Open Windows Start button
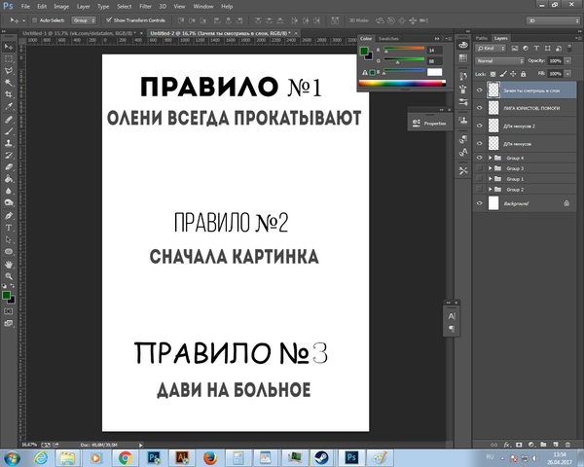This screenshot has height=467, width=584. 12,457
